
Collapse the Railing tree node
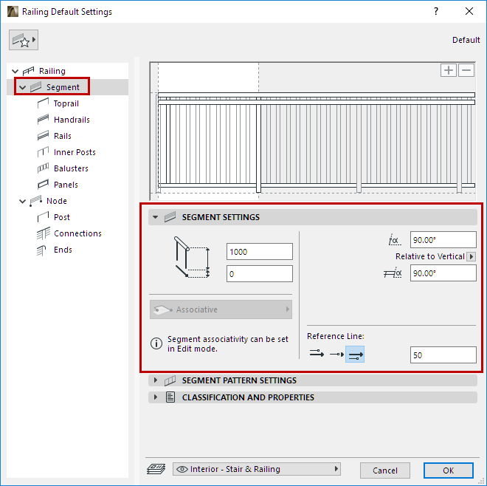[15, 71]
